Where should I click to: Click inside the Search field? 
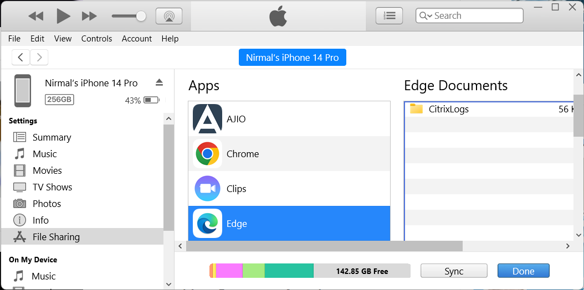tap(469, 15)
